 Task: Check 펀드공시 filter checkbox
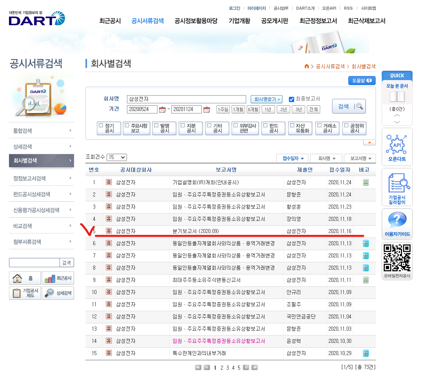(266, 125)
